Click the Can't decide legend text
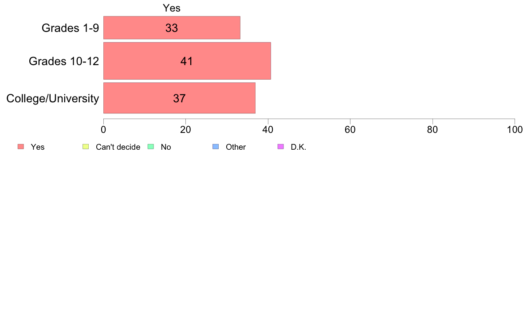Viewport: 527px width, 326px height. [118, 147]
